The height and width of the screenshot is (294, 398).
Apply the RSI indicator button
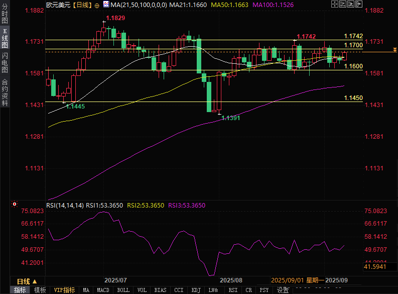233,290
